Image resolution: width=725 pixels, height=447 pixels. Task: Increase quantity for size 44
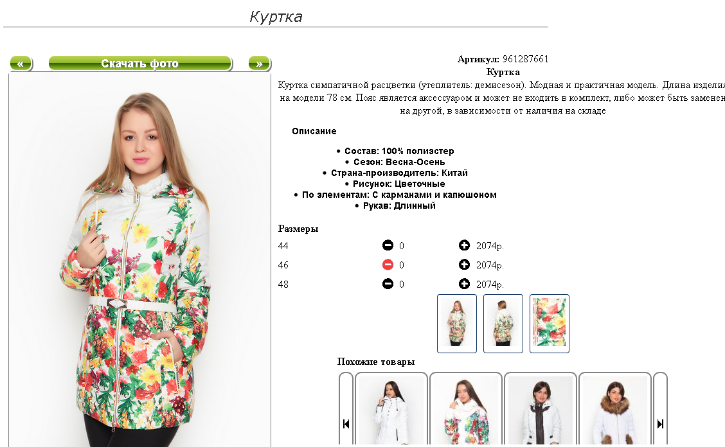point(464,245)
